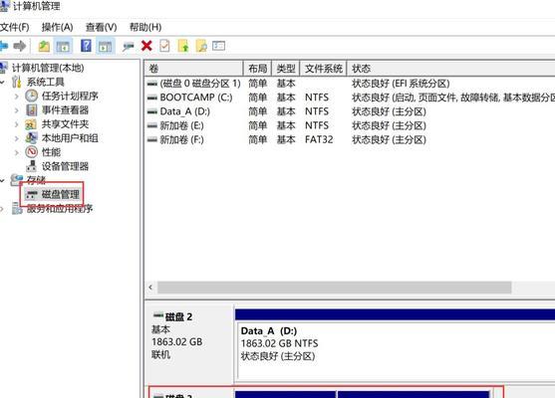The height and width of the screenshot is (398, 555).
Task: Click the folder search toolbar icon
Action: tap(201, 46)
